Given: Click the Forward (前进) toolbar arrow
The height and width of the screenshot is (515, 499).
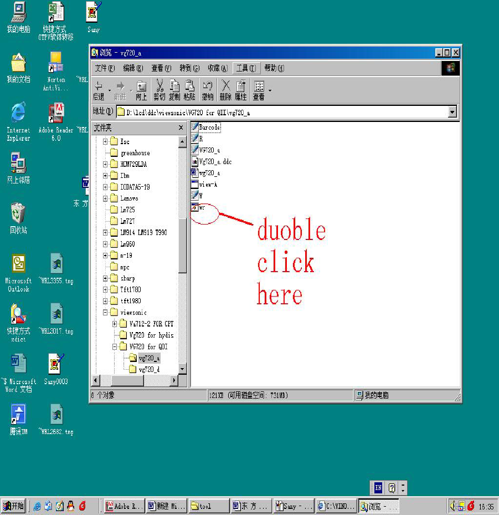Looking at the screenshot, I should 120,90.
